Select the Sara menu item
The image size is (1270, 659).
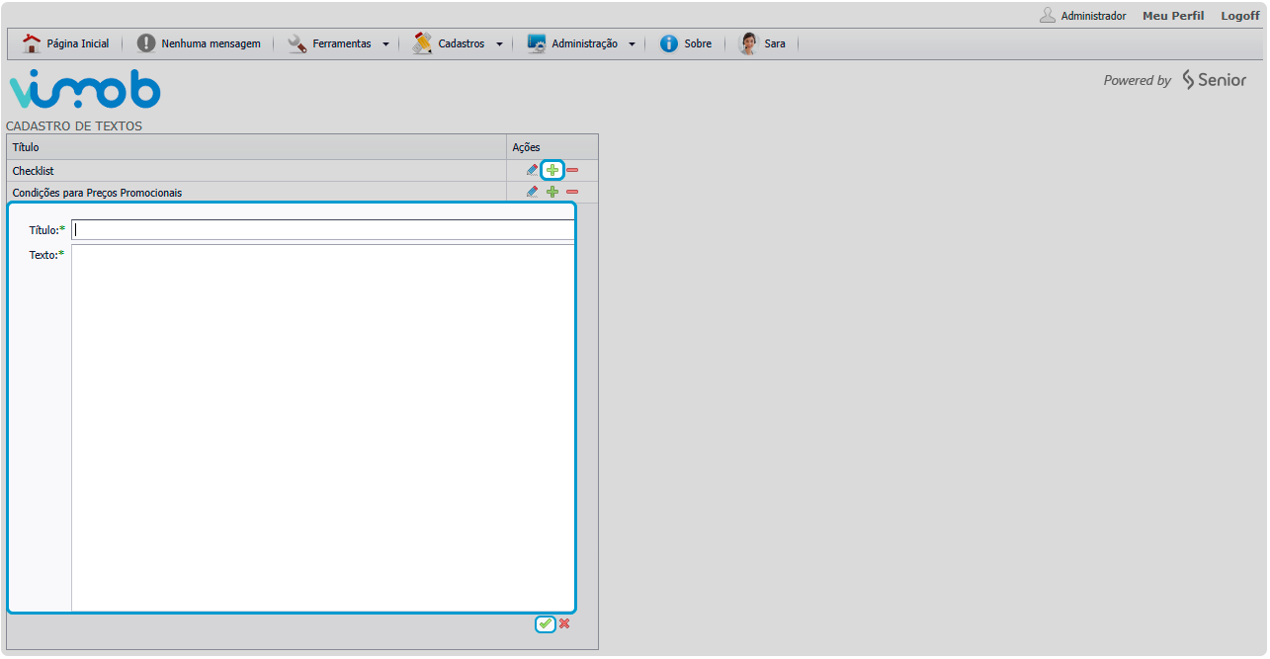[x=775, y=43]
